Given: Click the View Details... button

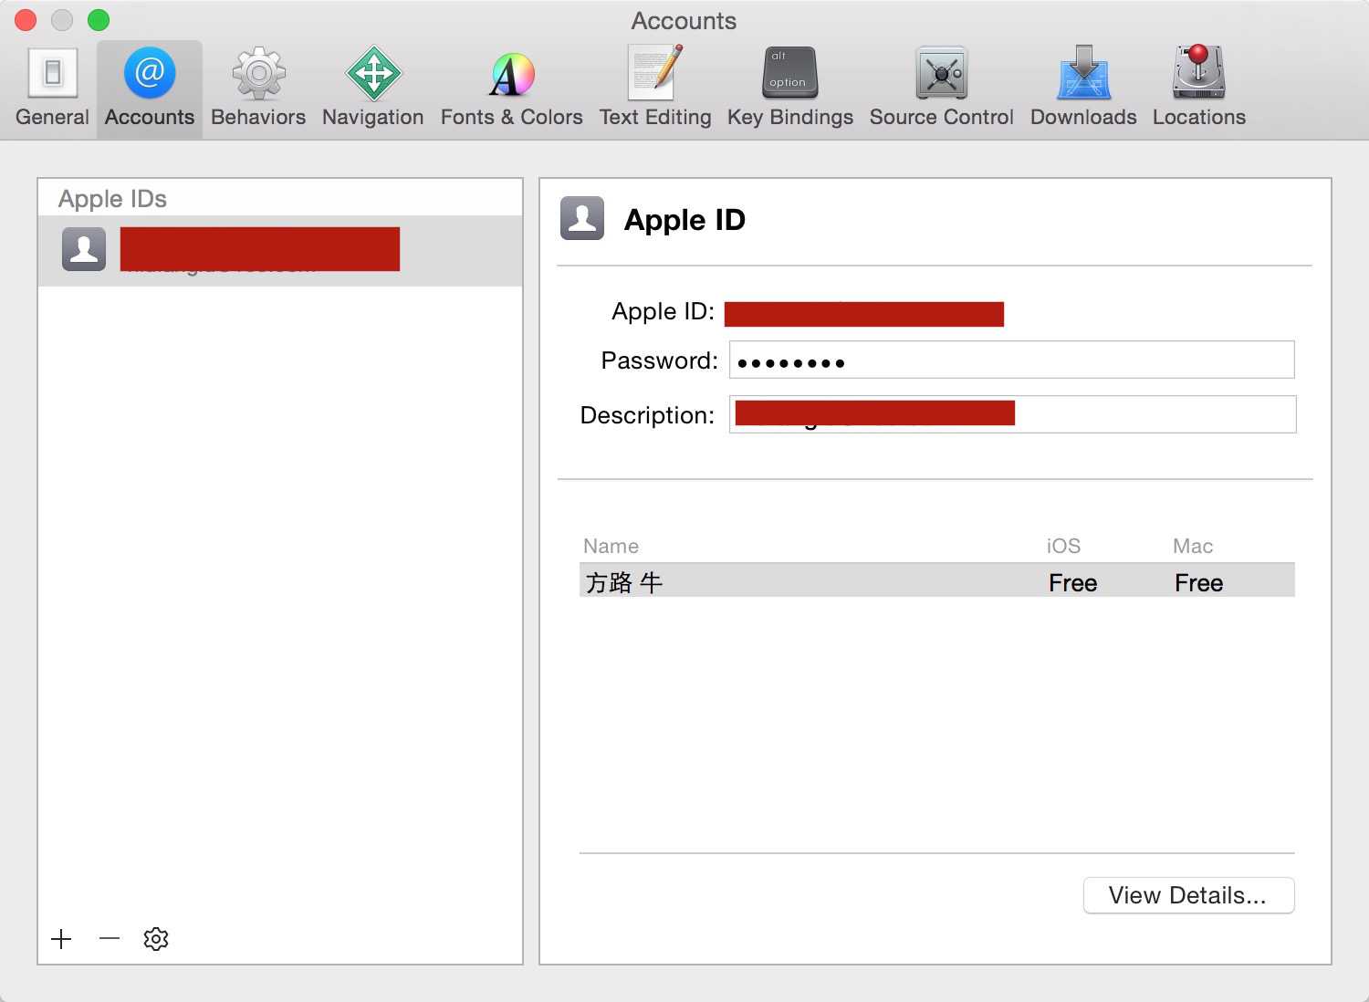Looking at the screenshot, I should 1188,895.
